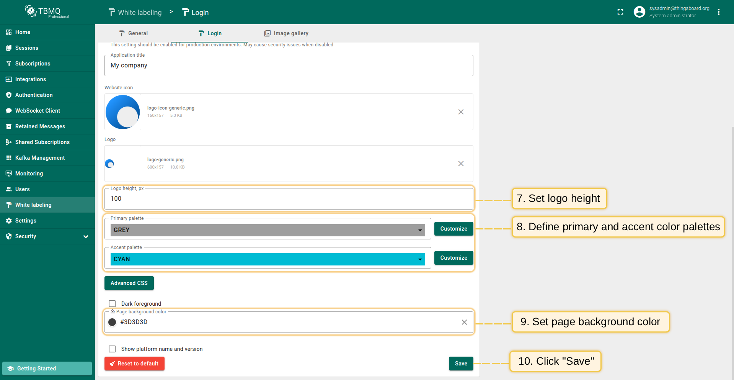Switch to the General tab
Screen dimensions: 734x380
click(133, 33)
